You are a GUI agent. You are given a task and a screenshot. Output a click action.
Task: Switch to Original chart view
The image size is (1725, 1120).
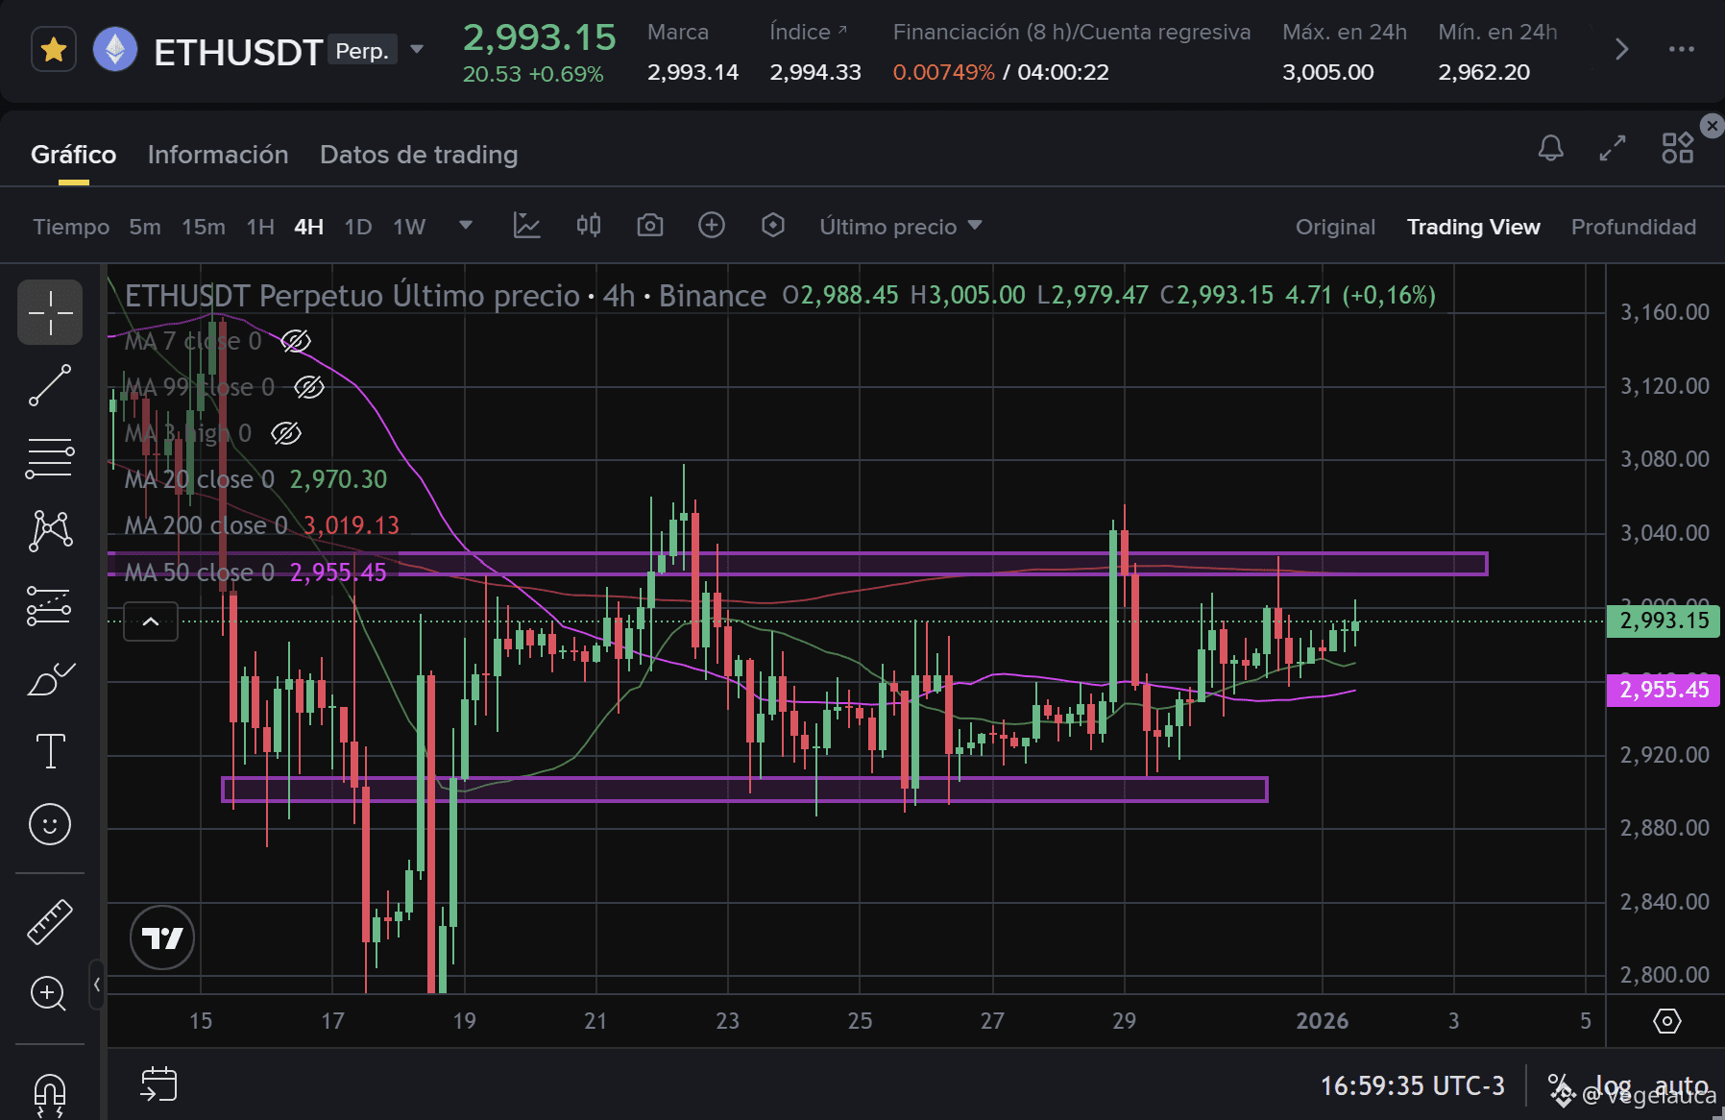tap(1335, 227)
